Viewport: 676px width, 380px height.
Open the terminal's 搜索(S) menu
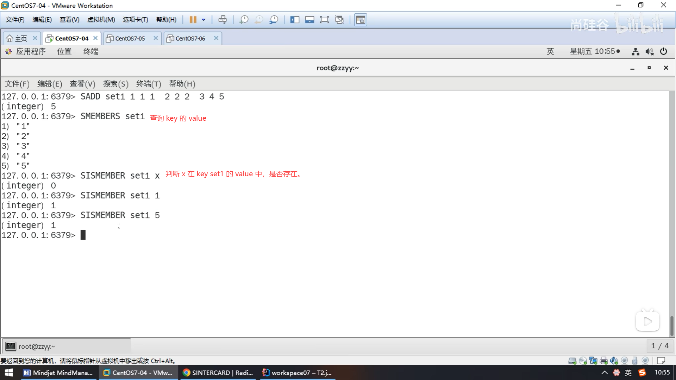click(115, 84)
